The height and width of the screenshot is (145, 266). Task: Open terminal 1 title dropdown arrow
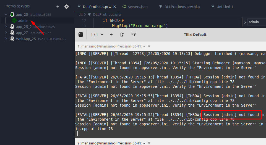click(x=149, y=46)
